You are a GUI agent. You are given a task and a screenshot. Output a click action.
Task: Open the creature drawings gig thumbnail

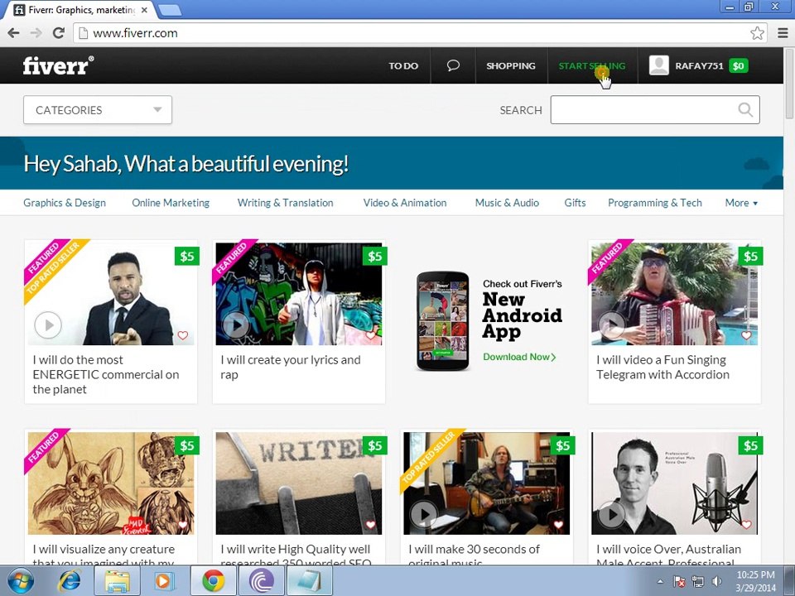(x=111, y=483)
